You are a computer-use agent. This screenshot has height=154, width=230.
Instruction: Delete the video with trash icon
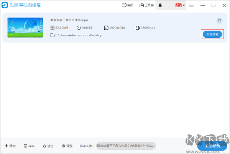click(219, 21)
